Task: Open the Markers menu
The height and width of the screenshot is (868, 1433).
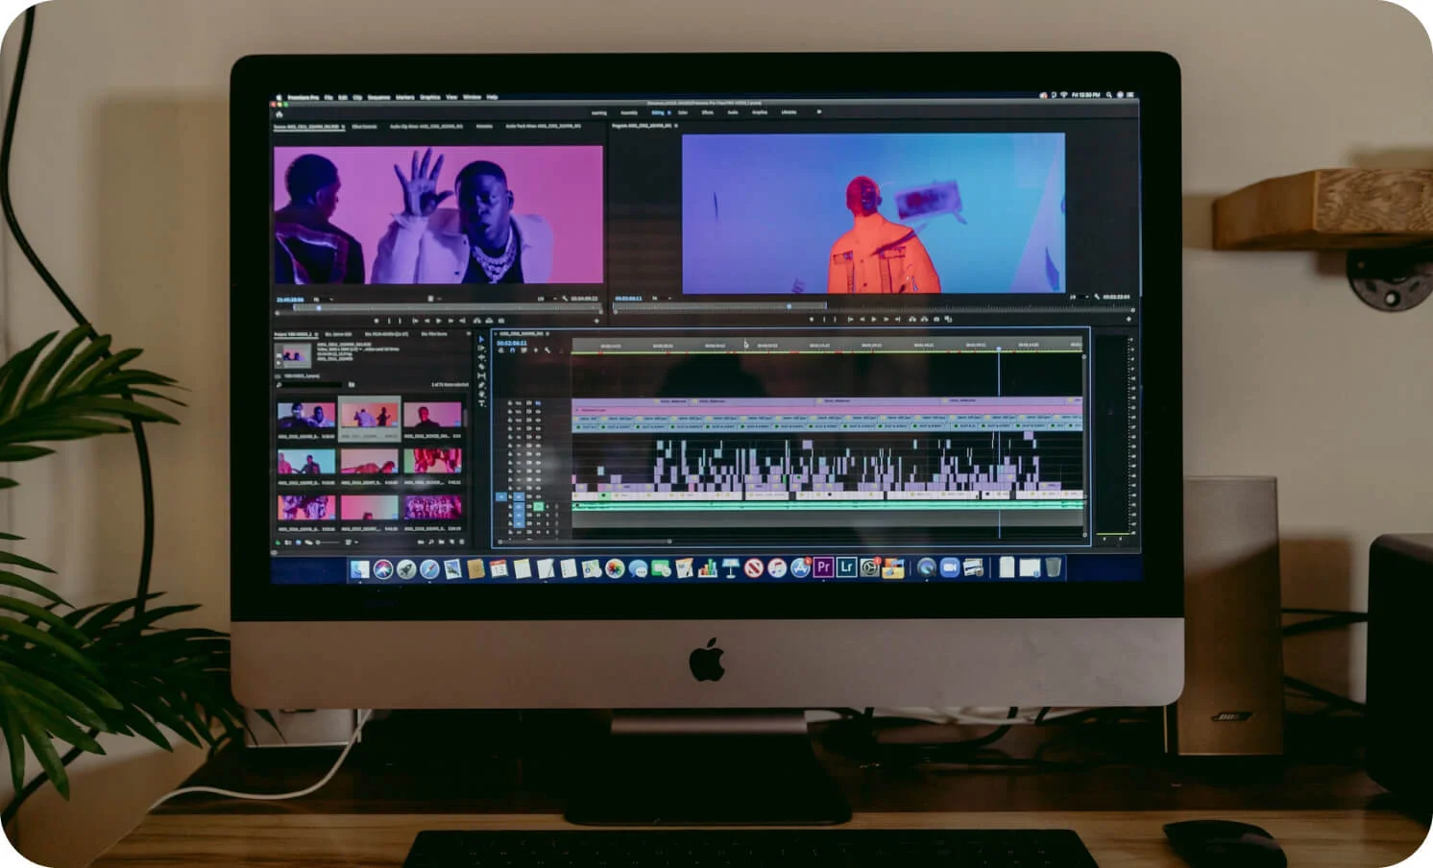Action: (405, 97)
